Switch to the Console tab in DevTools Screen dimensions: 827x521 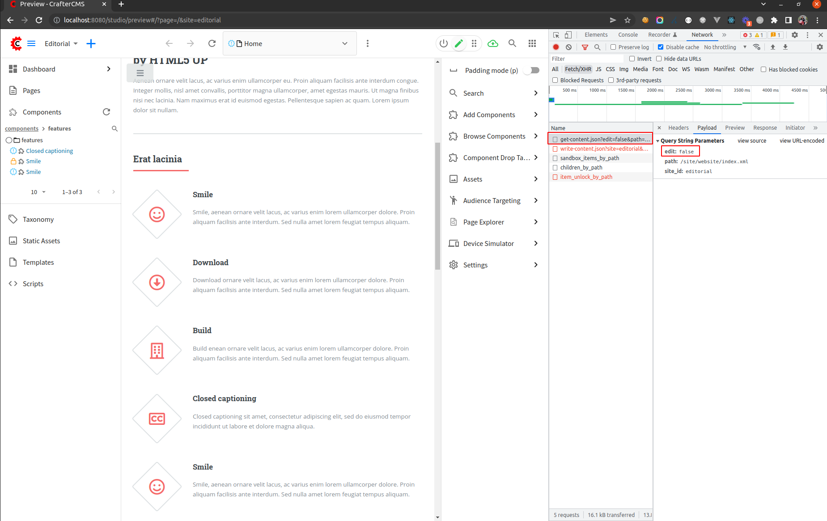click(x=628, y=34)
